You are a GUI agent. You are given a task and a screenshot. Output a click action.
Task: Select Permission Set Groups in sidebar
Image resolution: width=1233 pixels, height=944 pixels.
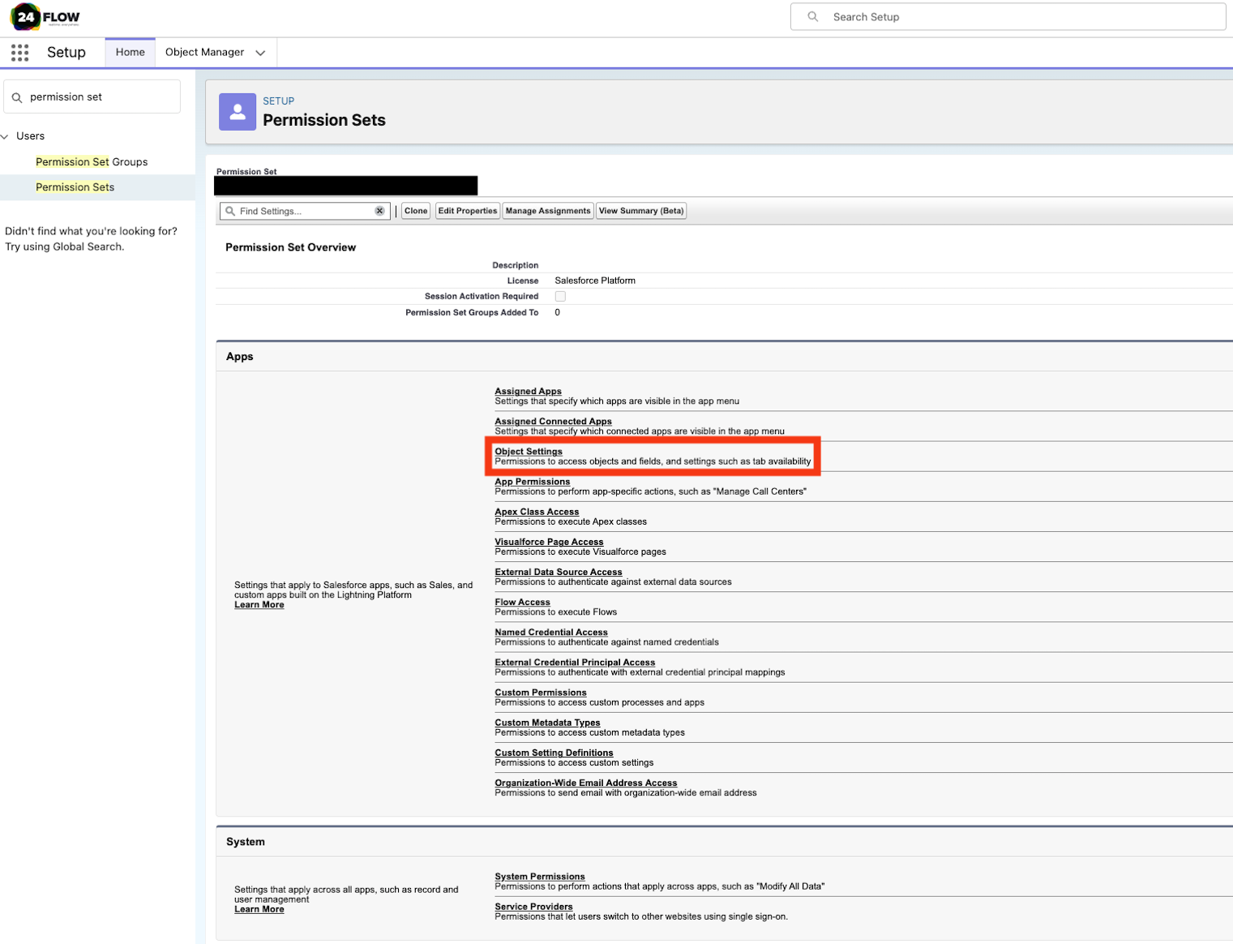point(92,162)
